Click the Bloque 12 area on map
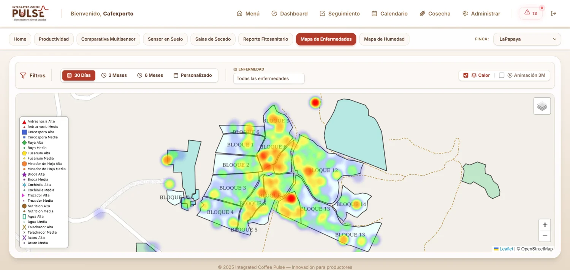Viewport: 570px width, 270px height. tap(322, 170)
